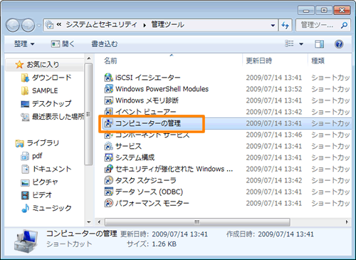Click the Windows メモリ診断 icon

click(x=108, y=100)
